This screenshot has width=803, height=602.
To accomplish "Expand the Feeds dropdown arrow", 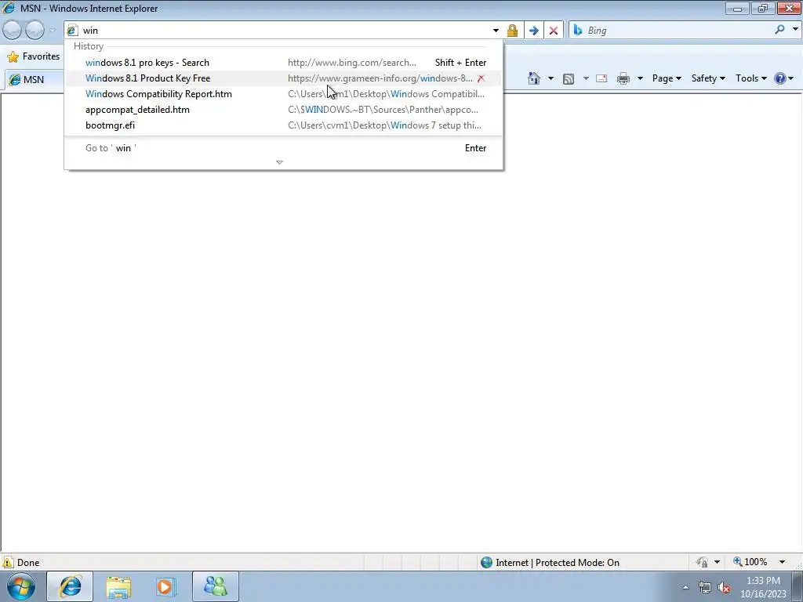I will (x=585, y=78).
